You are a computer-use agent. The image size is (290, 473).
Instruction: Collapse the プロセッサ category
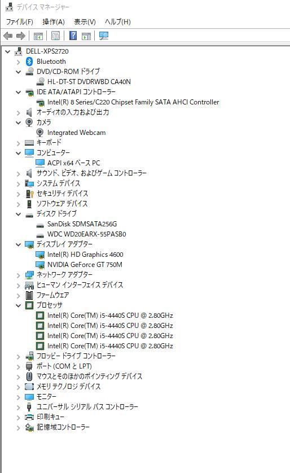pos(19,305)
